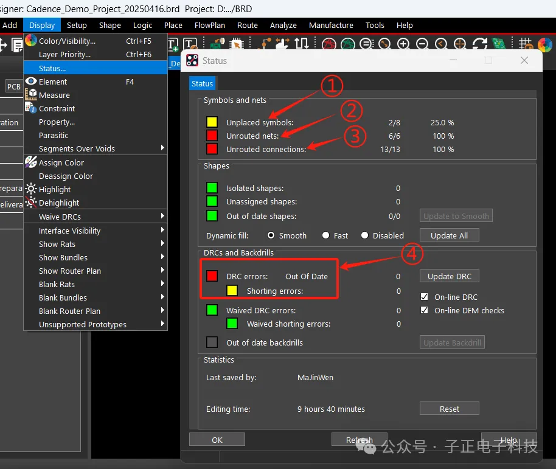556x469 pixels.
Task: Click the Help button in Status dialog
Action: pos(509,440)
